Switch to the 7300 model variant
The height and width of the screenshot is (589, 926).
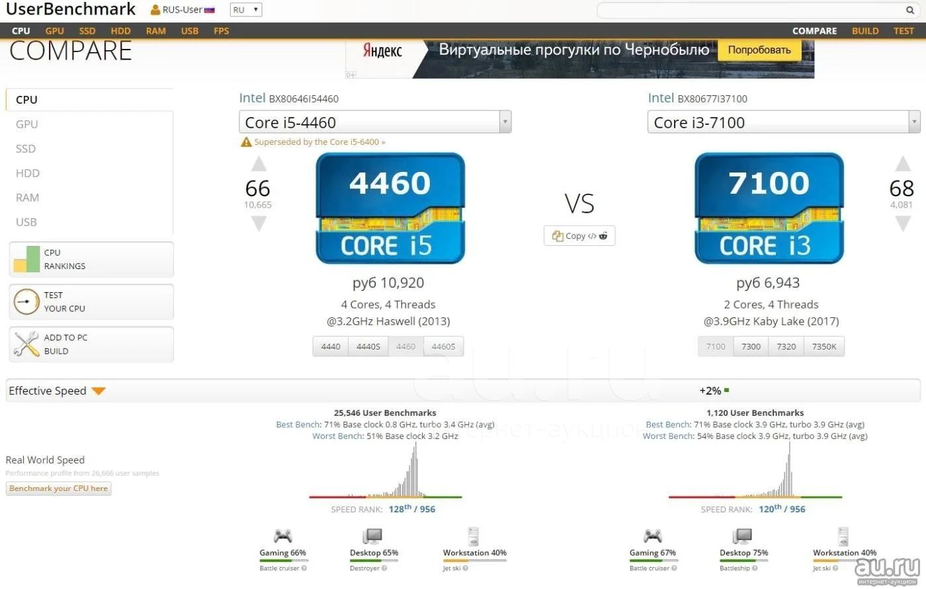(751, 346)
